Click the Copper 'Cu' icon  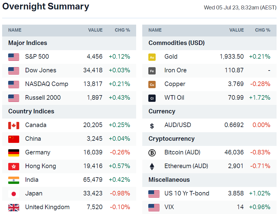[152, 84]
